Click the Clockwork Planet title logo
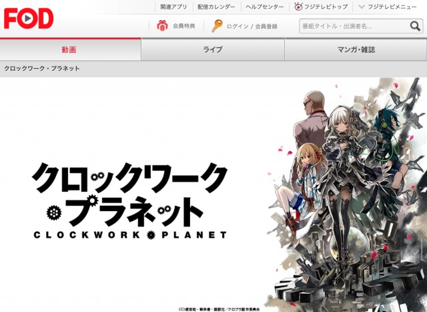This screenshot has height=312, width=427. pos(129,201)
